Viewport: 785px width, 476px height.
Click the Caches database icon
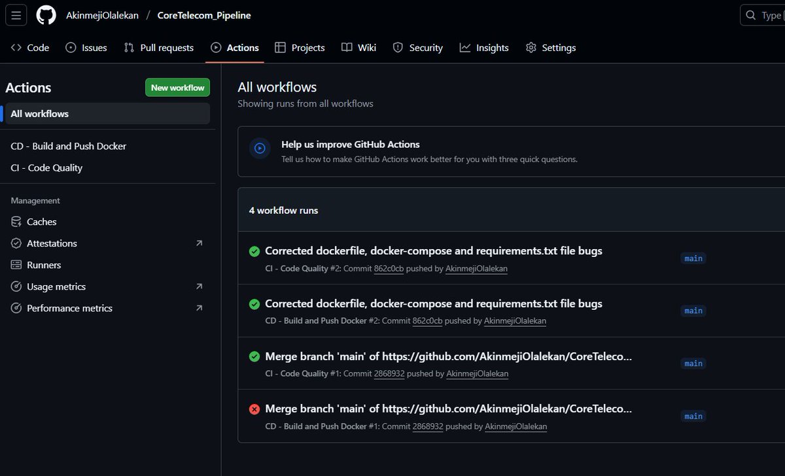click(x=16, y=222)
